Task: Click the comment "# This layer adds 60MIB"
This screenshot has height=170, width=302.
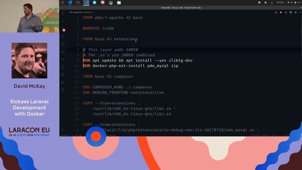Action: pos(110,50)
